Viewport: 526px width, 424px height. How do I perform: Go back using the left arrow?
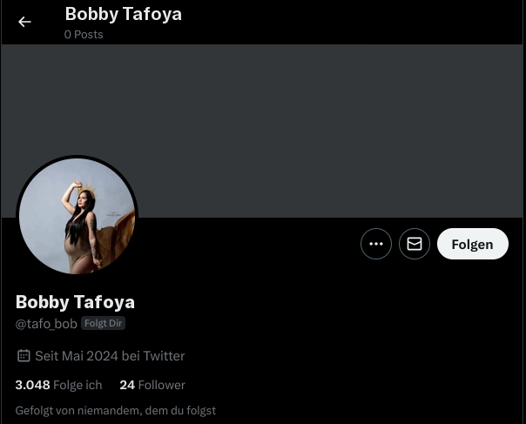click(x=24, y=22)
